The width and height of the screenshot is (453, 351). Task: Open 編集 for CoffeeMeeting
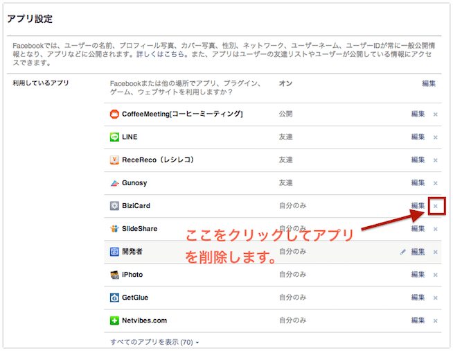(418, 114)
